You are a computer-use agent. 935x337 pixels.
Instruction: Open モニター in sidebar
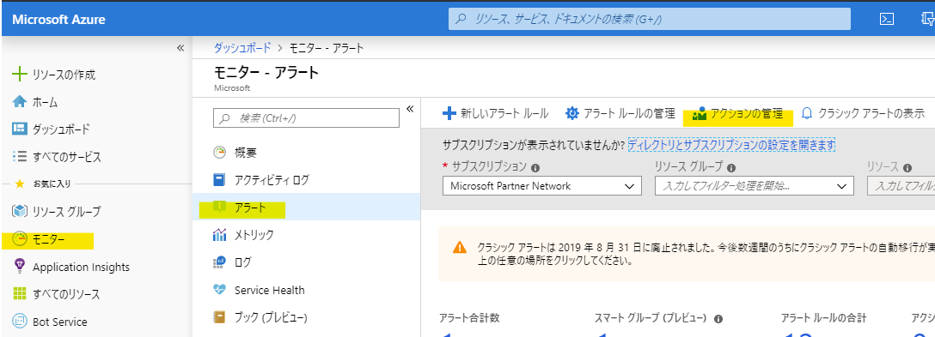(49, 240)
